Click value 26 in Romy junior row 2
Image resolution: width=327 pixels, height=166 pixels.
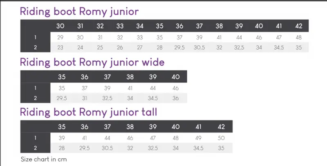pyautogui.click(x=120, y=47)
